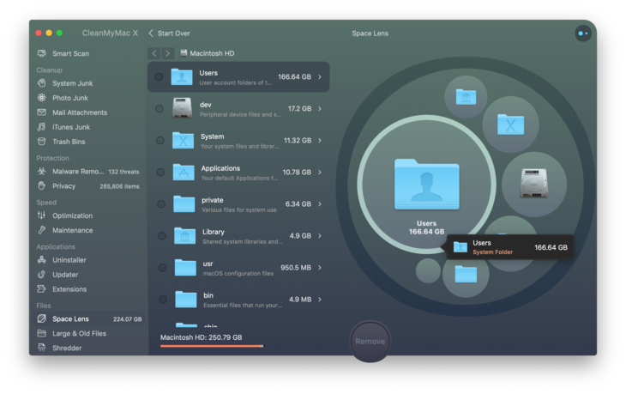Check the dev folder checkbox
This screenshot has width=626, height=394.
(x=160, y=108)
